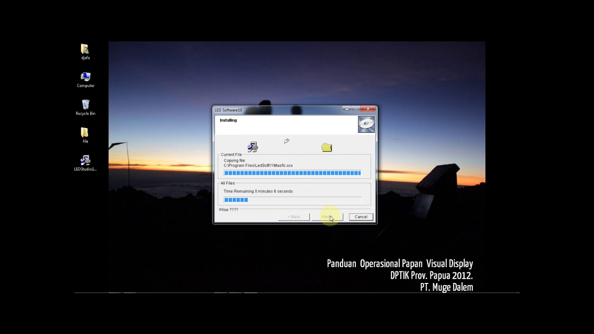This screenshot has width=594, height=334.
Task: Click the Current File progress bar
Action: pos(292,173)
